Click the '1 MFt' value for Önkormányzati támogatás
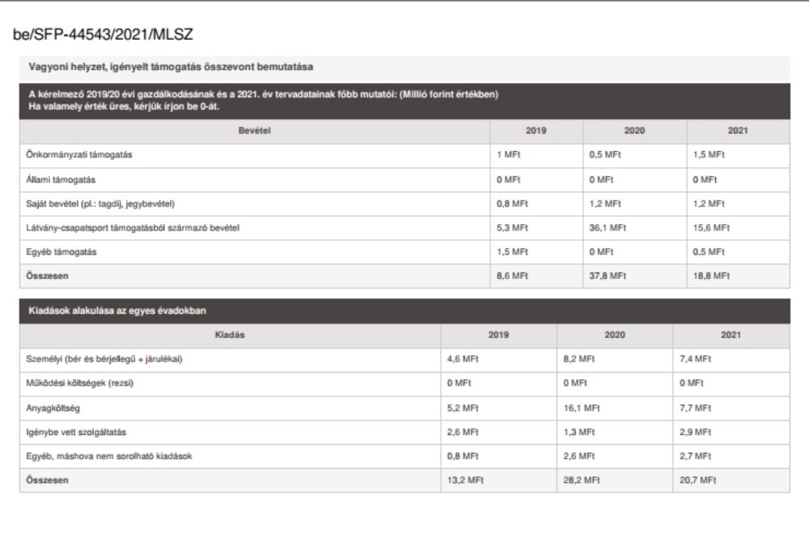809x549 pixels. click(x=509, y=154)
